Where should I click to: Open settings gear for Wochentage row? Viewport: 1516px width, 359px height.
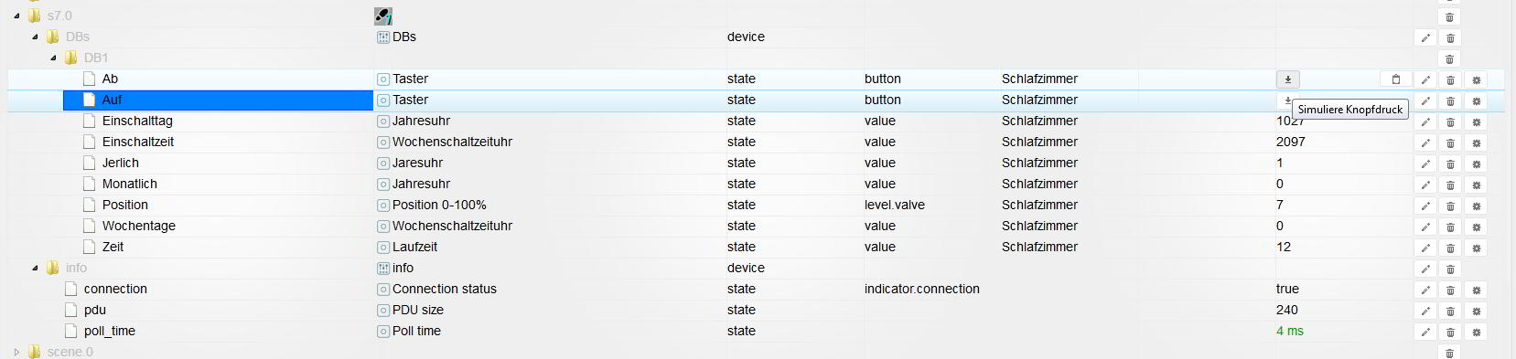[x=1476, y=227]
